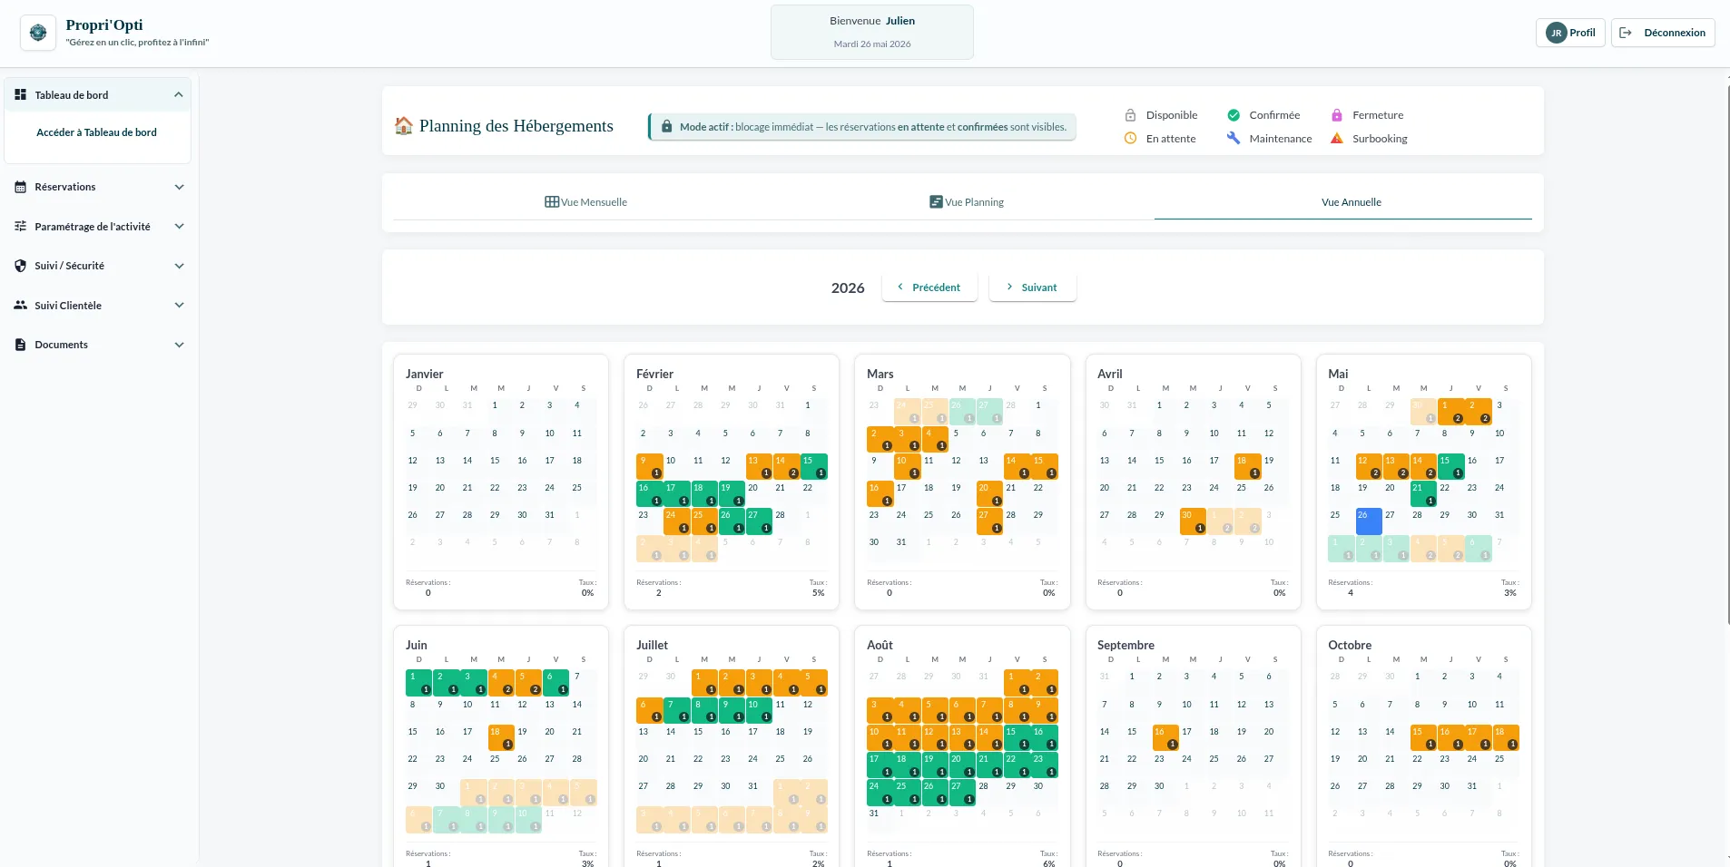Click the house icon beside Planning des Hébergements

[404, 125]
